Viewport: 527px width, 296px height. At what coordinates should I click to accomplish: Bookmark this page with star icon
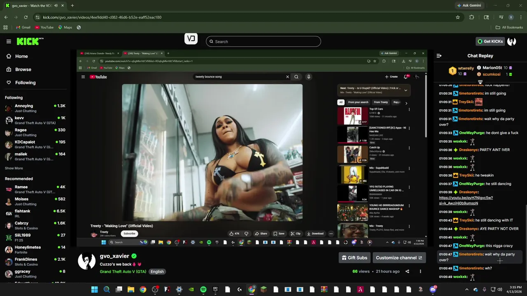[457, 17]
